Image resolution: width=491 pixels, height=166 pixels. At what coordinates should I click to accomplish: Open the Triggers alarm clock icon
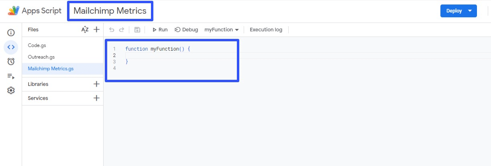click(11, 61)
